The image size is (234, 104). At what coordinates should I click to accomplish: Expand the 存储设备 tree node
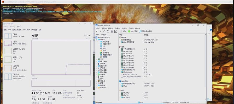[96, 70]
